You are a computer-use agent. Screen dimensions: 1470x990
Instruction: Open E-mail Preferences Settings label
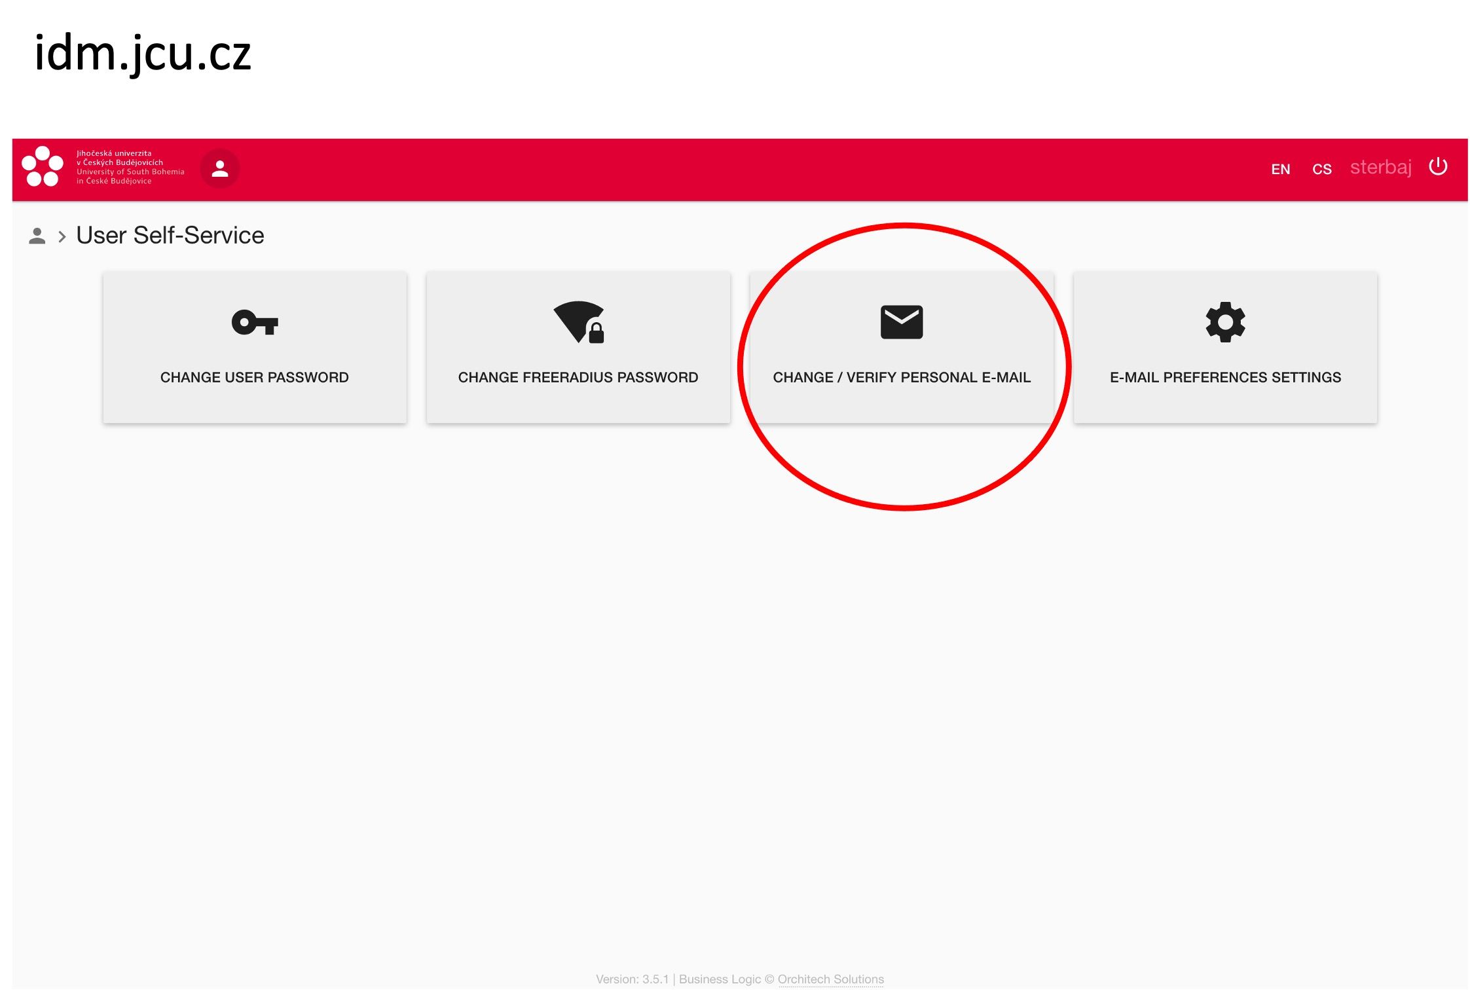click(x=1224, y=377)
